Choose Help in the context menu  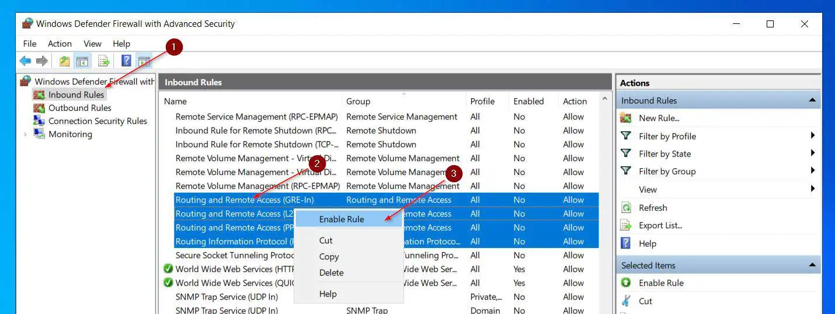click(x=349, y=294)
